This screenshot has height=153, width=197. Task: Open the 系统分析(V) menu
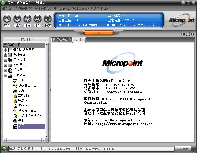click(x=24, y=9)
